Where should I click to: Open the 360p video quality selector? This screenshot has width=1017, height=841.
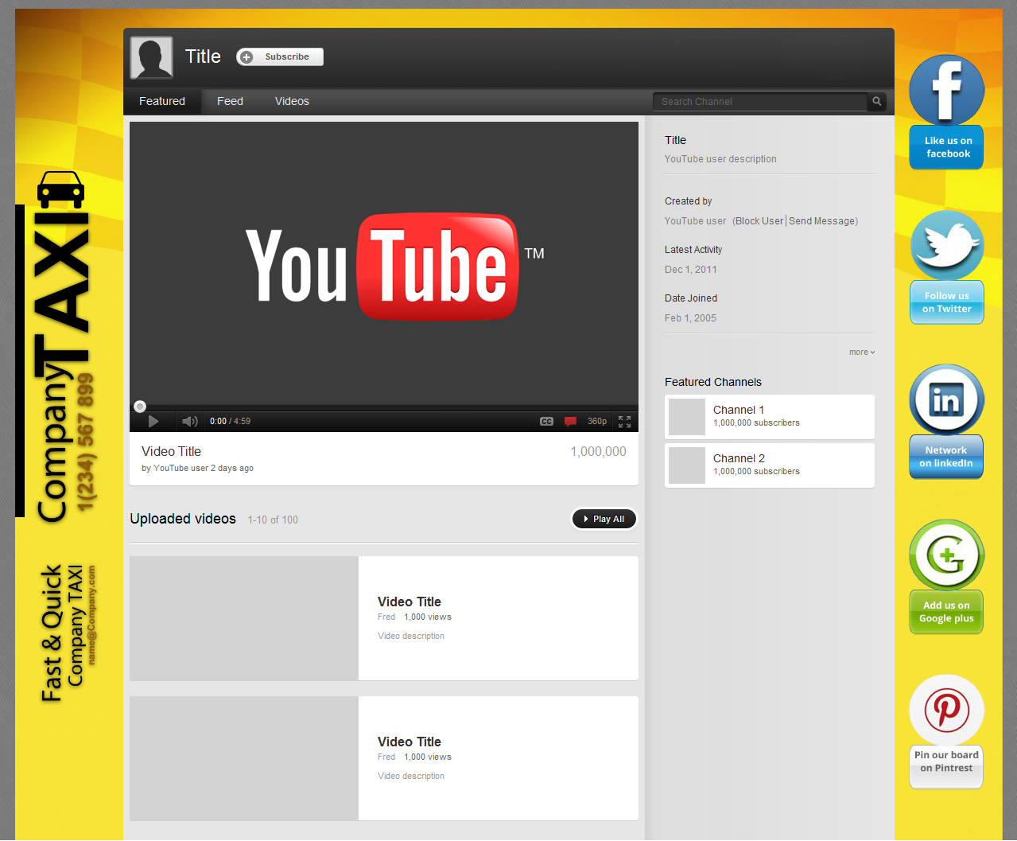click(597, 421)
